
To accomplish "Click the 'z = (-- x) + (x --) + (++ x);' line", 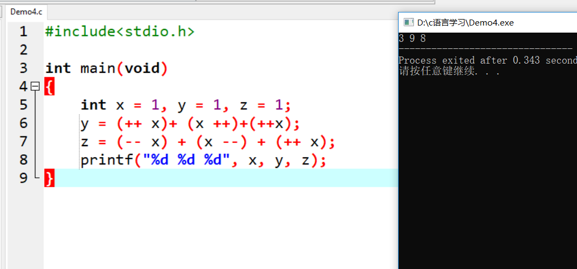I will (208, 142).
